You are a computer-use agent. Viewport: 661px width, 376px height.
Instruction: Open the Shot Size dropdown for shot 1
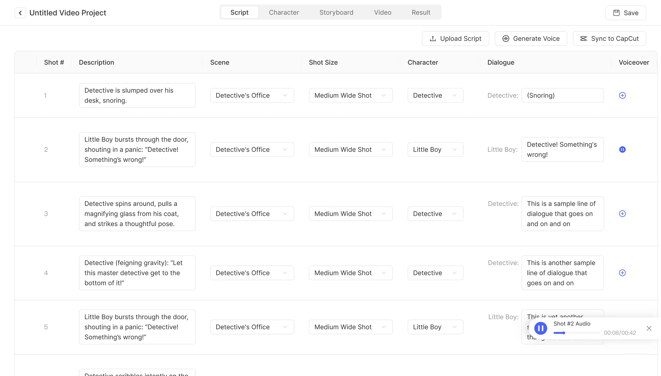point(351,95)
